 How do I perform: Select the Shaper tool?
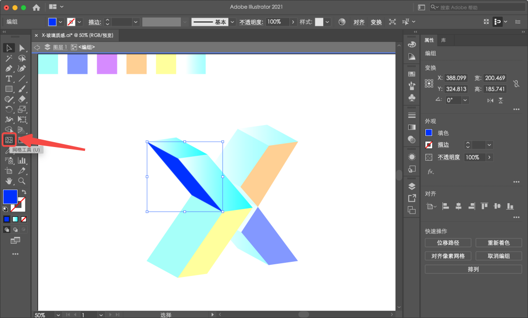point(9,99)
